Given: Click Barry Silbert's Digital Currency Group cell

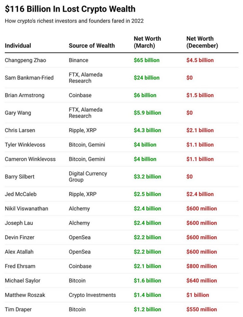Looking at the screenshot, I should click(88, 177).
